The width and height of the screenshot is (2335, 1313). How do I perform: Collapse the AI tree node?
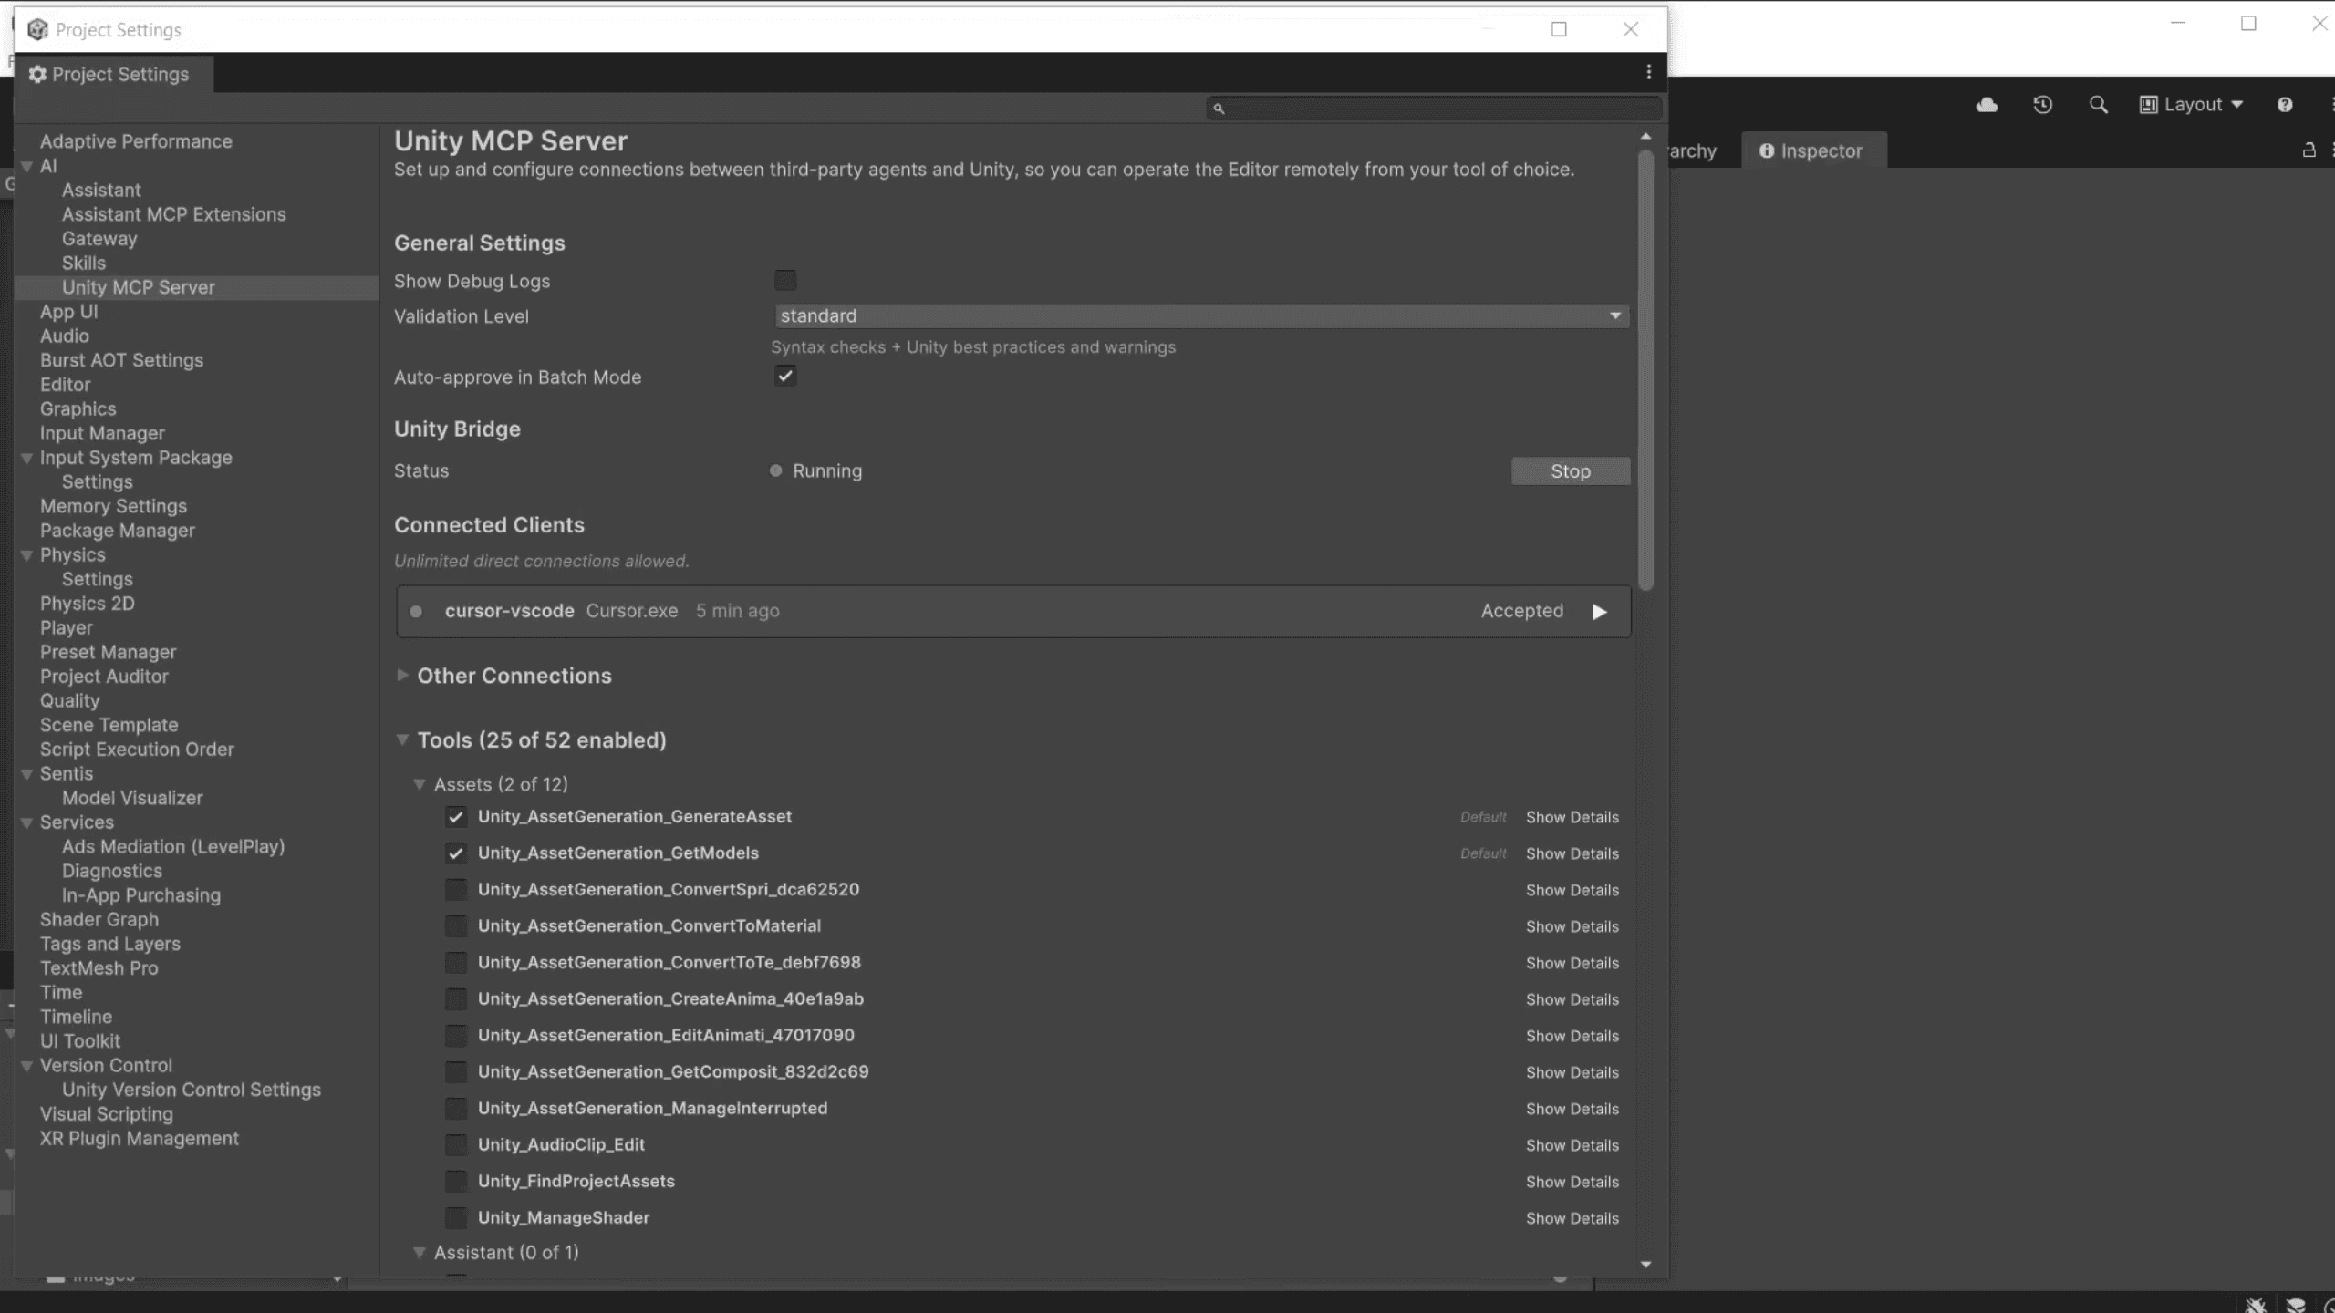click(26, 166)
